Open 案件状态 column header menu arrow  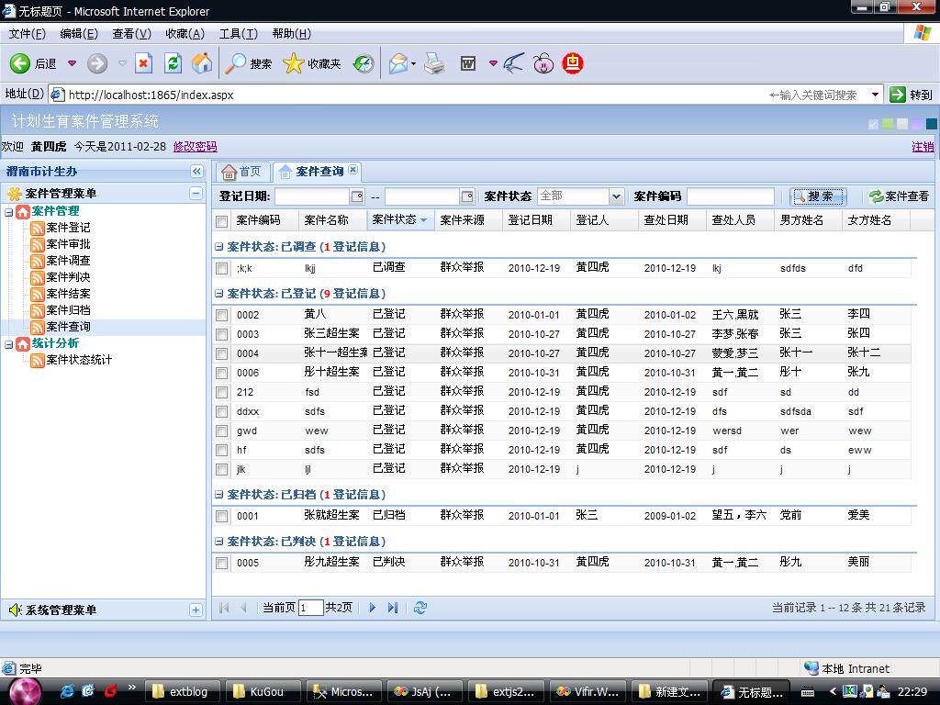coord(424,220)
